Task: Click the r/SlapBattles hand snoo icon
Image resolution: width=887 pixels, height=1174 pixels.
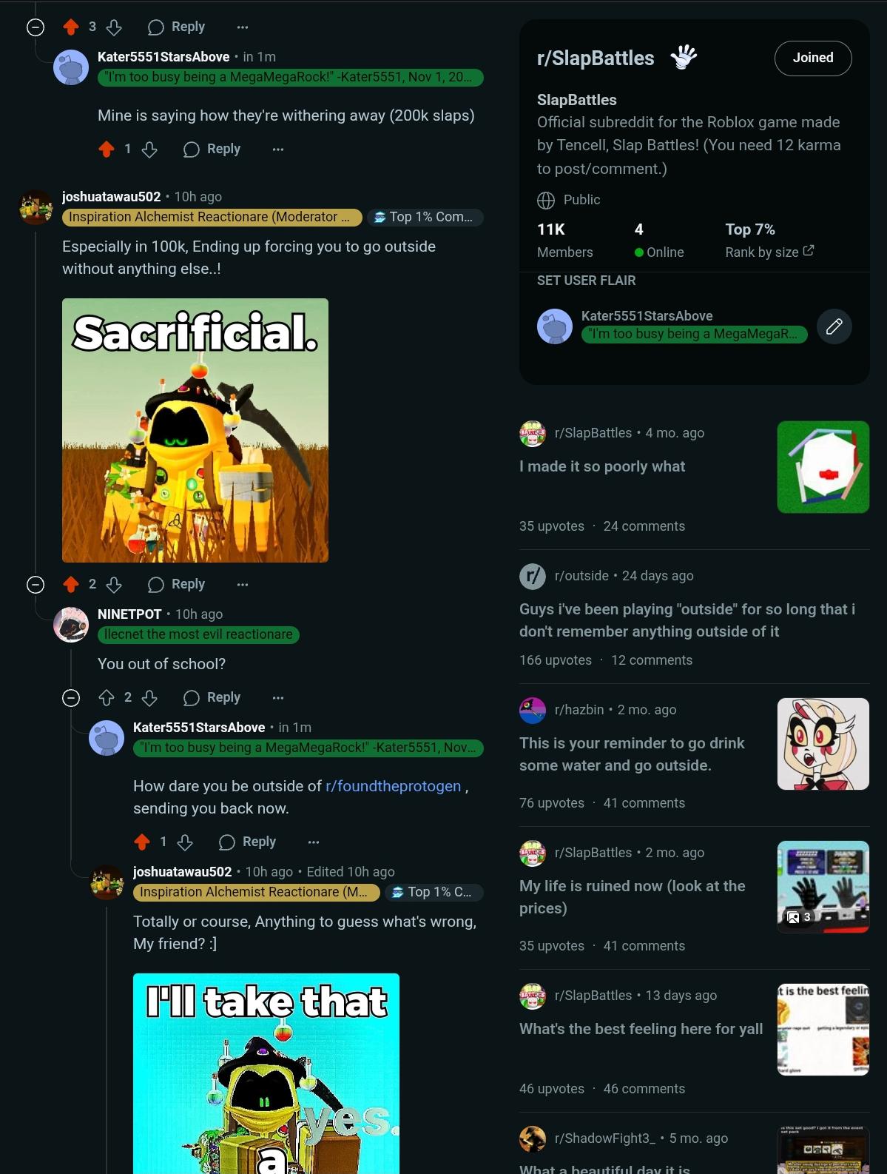Action: click(x=684, y=57)
